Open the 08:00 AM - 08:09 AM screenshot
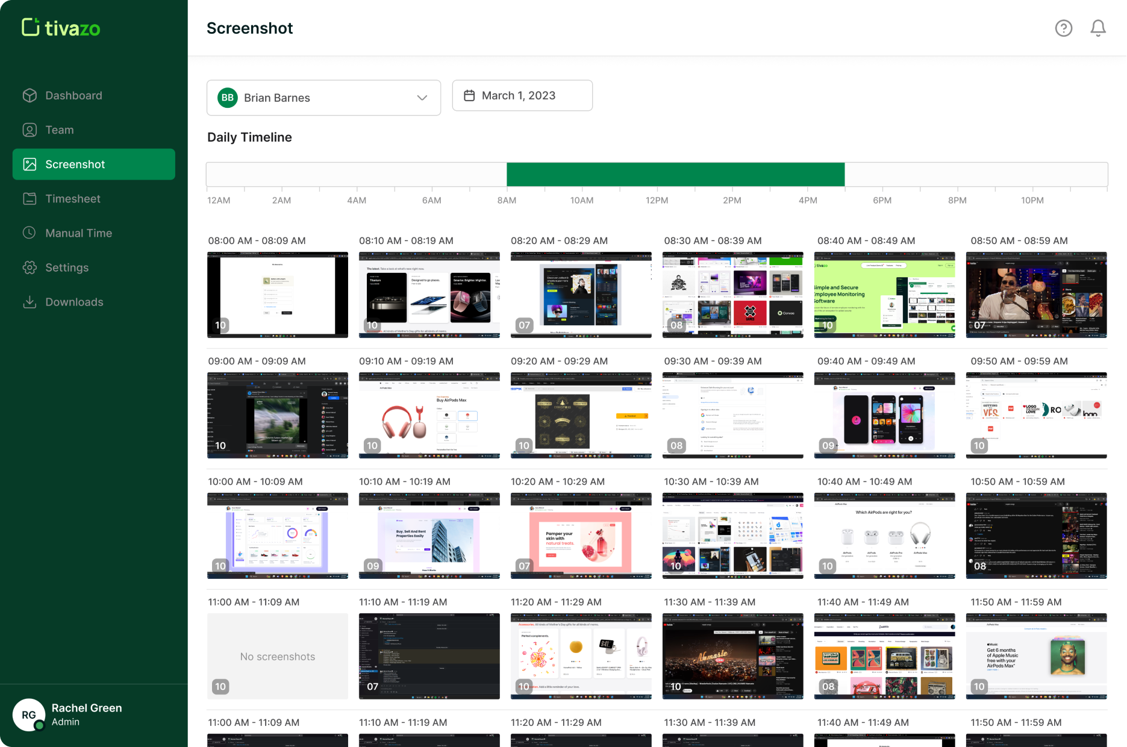 click(278, 295)
